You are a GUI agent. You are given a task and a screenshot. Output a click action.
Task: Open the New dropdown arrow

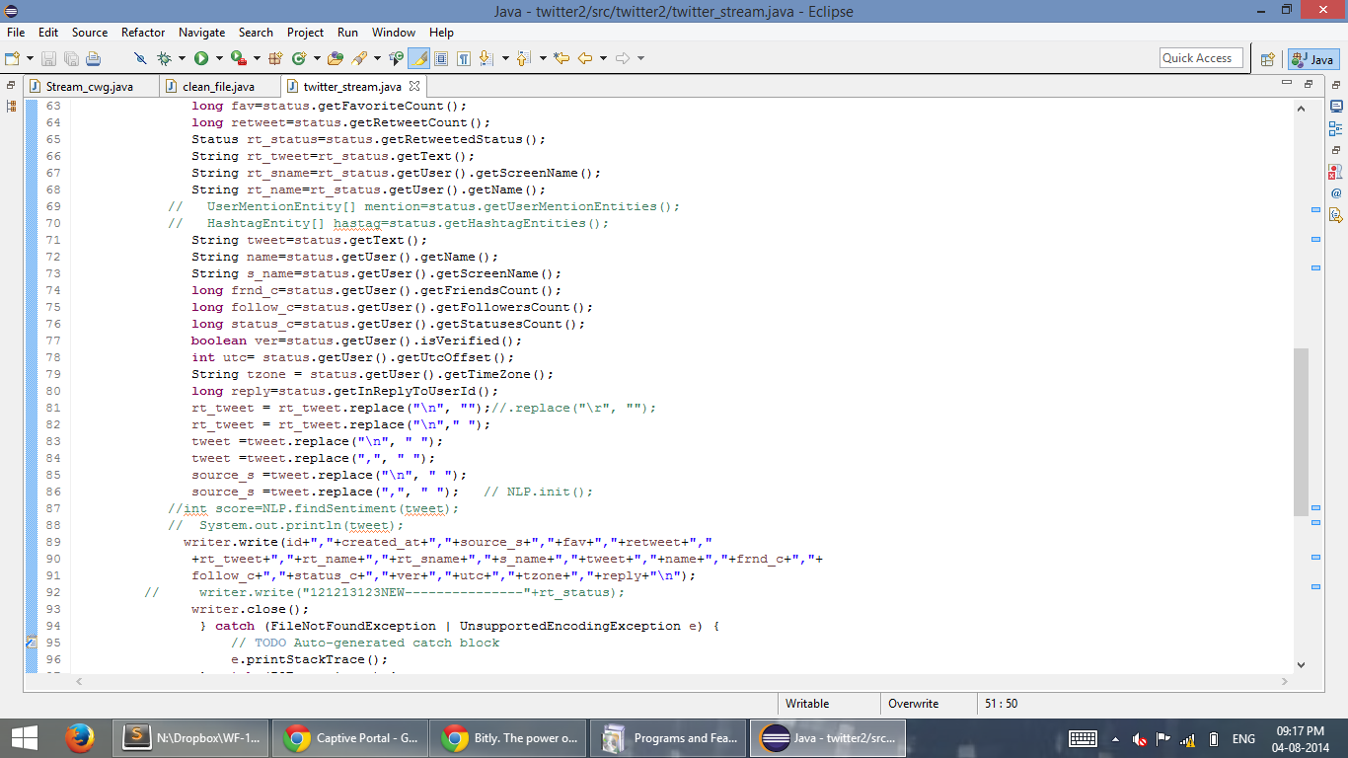click(x=30, y=58)
